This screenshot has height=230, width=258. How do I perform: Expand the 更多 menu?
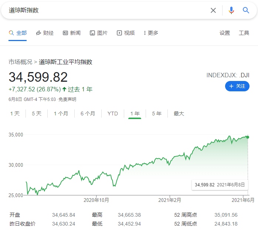point(151,33)
